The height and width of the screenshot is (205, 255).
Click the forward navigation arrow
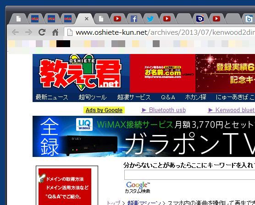point(28,32)
